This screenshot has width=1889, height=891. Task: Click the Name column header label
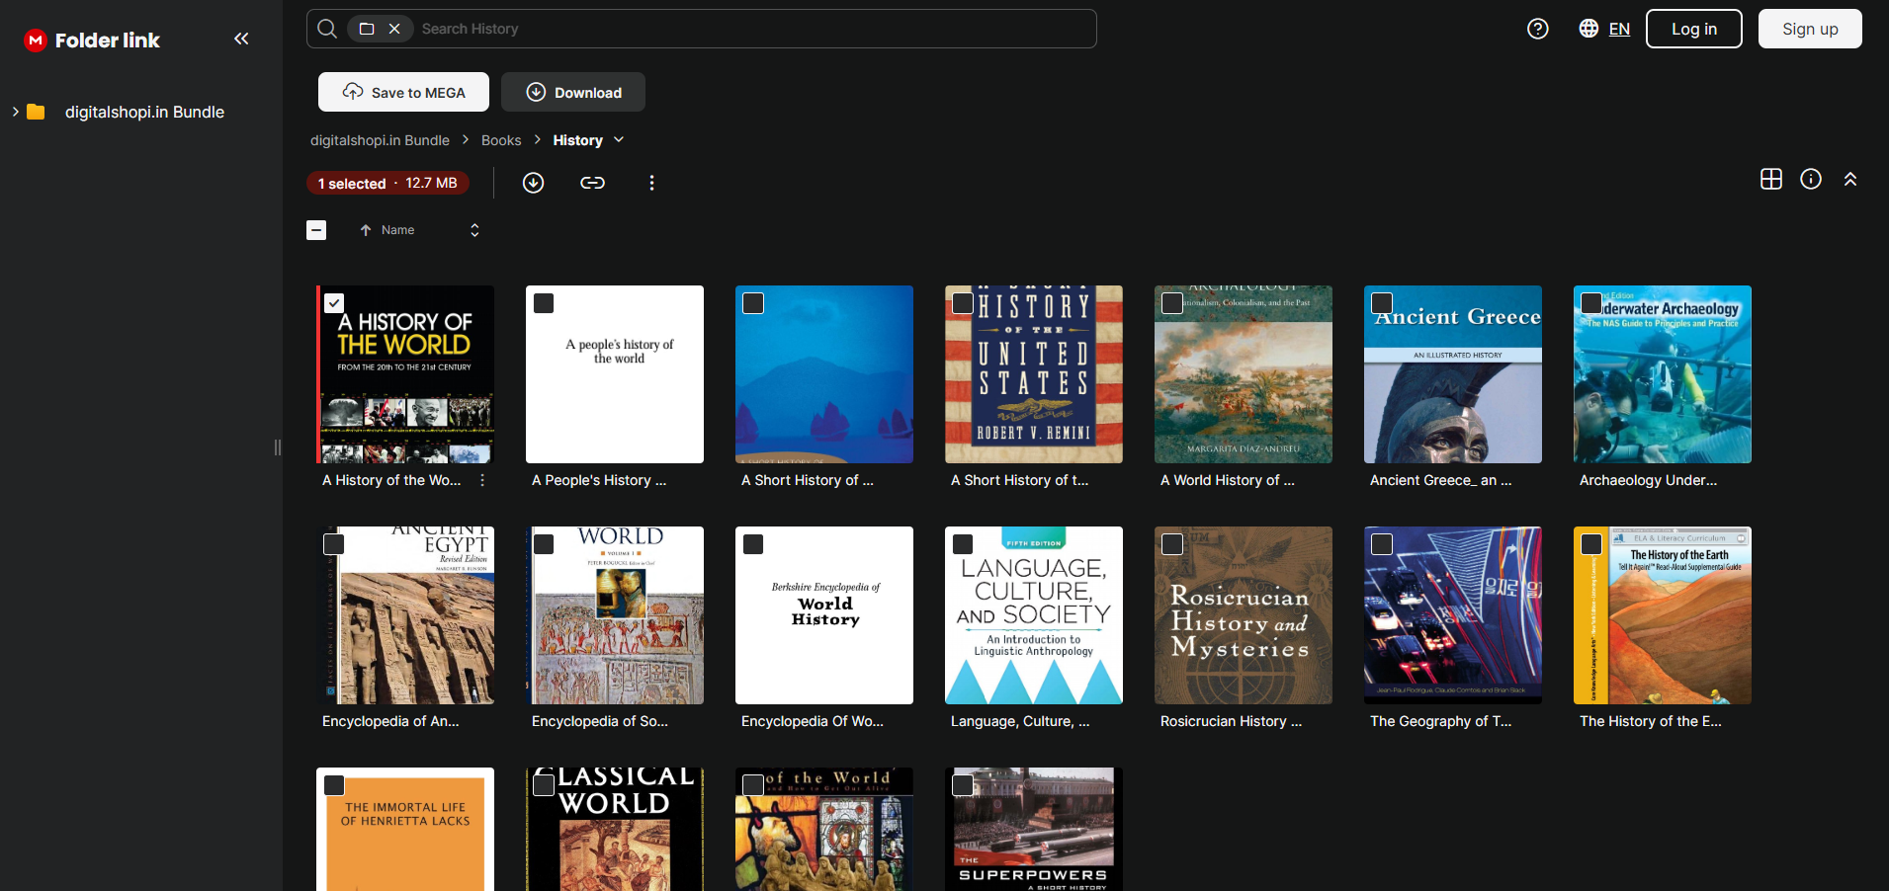click(x=397, y=230)
